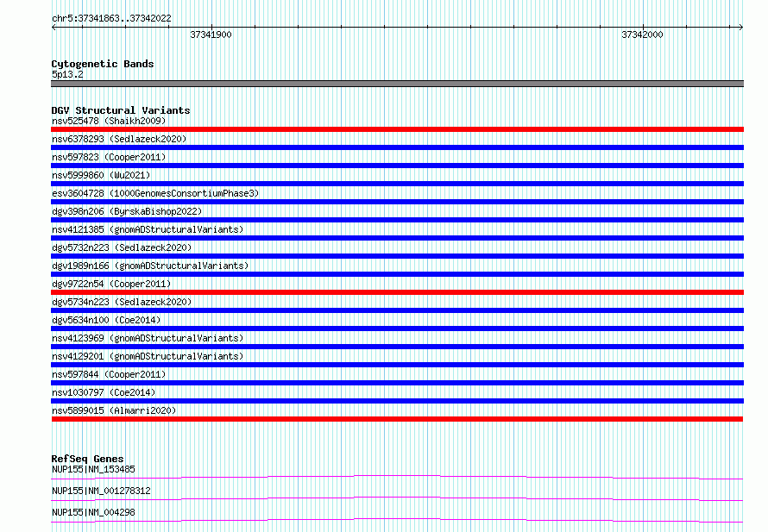Click the blue bar under nsv4121385

pyautogui.click(x=397, y=238)
